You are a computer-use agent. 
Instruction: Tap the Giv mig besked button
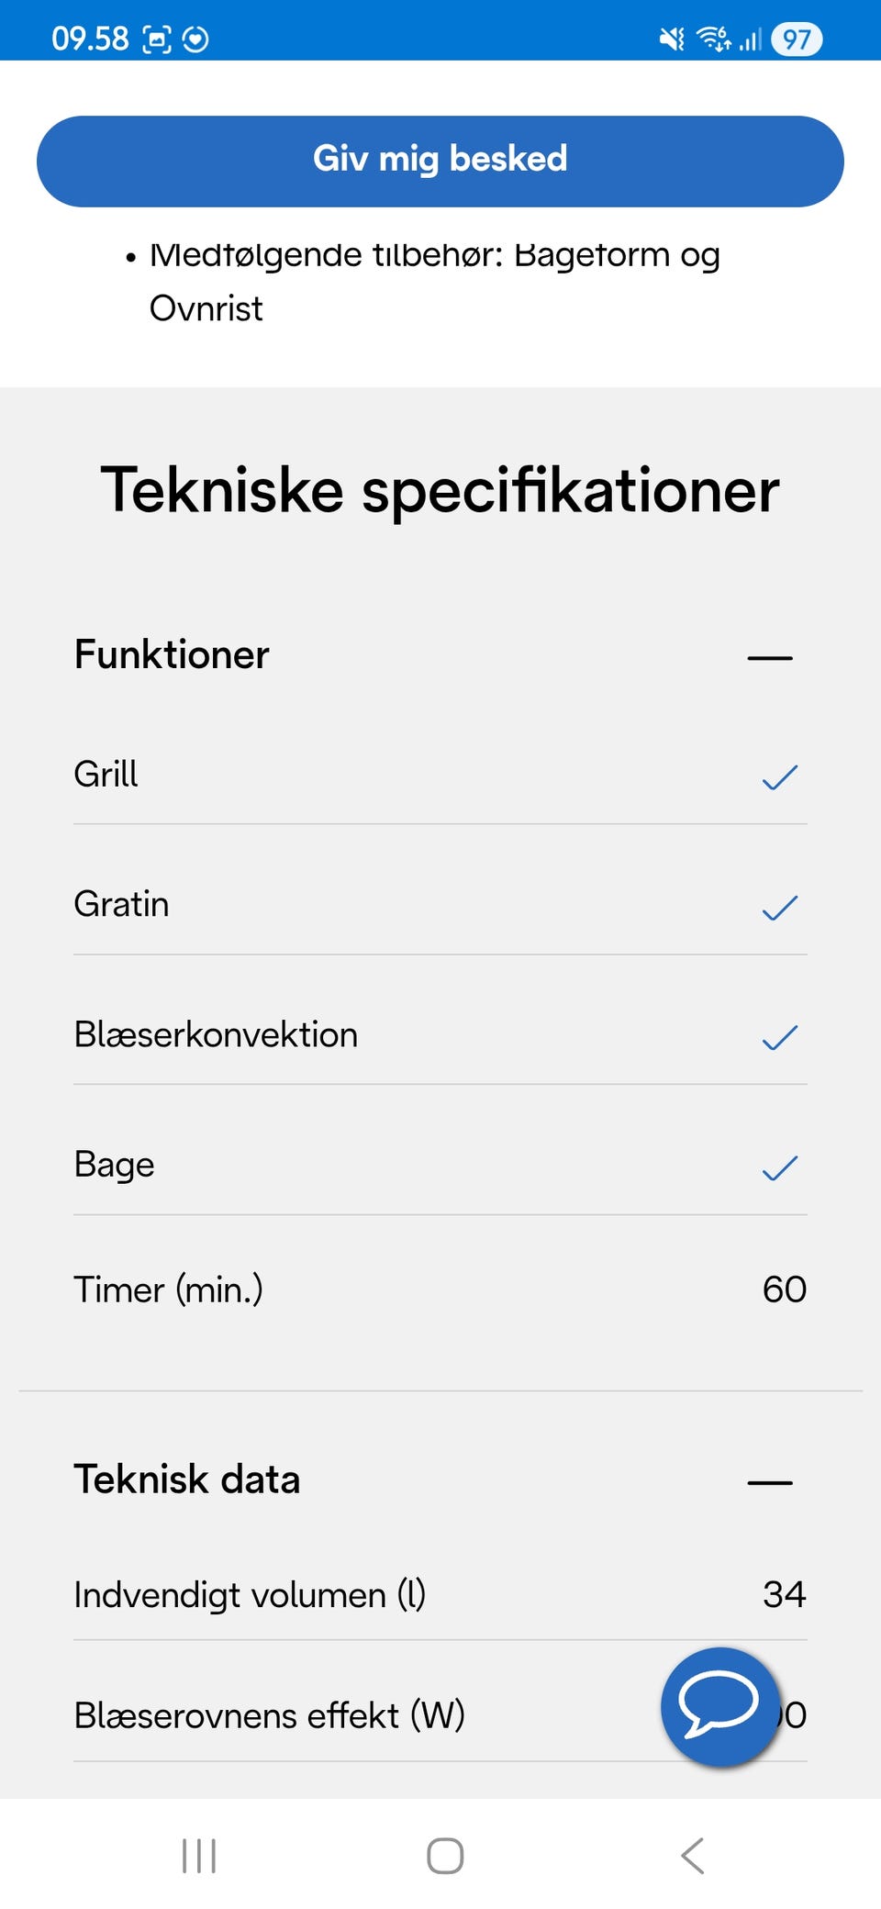(x=440, y=161)
